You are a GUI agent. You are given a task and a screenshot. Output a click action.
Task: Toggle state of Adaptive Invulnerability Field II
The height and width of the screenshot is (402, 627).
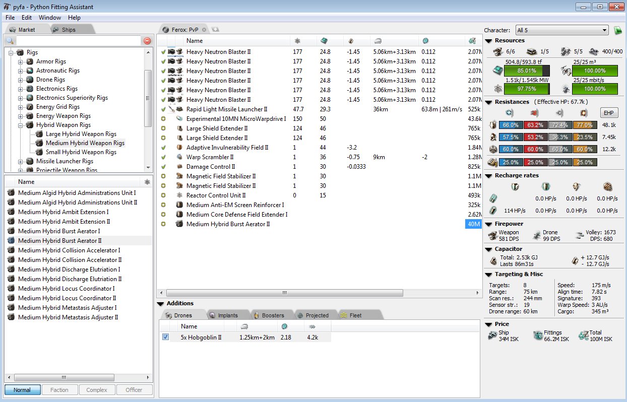pyautogui.click(x=163, y=148)
